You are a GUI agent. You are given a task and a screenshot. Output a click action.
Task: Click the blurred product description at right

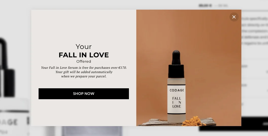(x=255, y=31)
